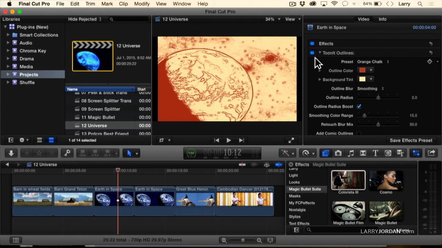The height and width of the screenshot is (248, 442).
Task: Open the viewer 34% zoom dropdown
Action: (272, 19)
